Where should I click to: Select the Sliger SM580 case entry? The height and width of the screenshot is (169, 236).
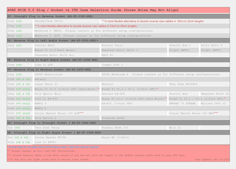click(x=179, y=50)
